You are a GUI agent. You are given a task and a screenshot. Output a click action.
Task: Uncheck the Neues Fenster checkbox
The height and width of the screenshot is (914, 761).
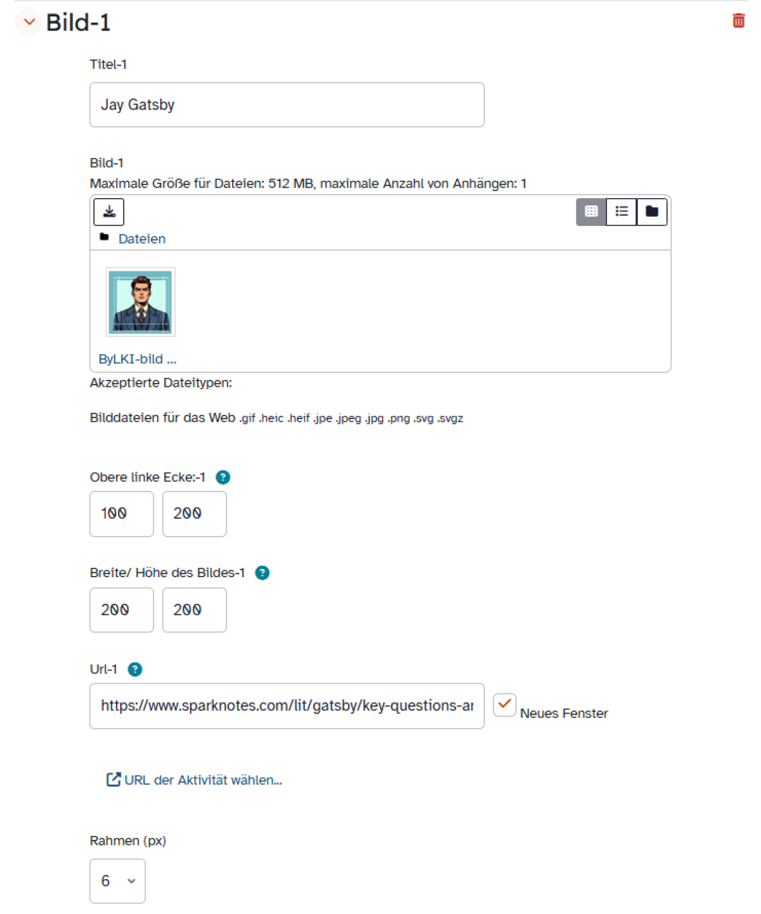505,705
